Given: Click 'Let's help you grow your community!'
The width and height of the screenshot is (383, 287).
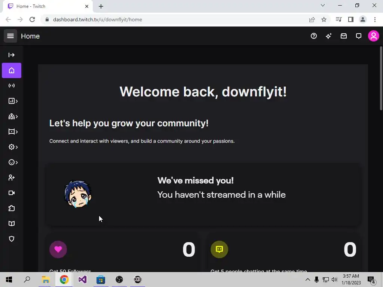Looking at the screenshot, I should point(129,123).
